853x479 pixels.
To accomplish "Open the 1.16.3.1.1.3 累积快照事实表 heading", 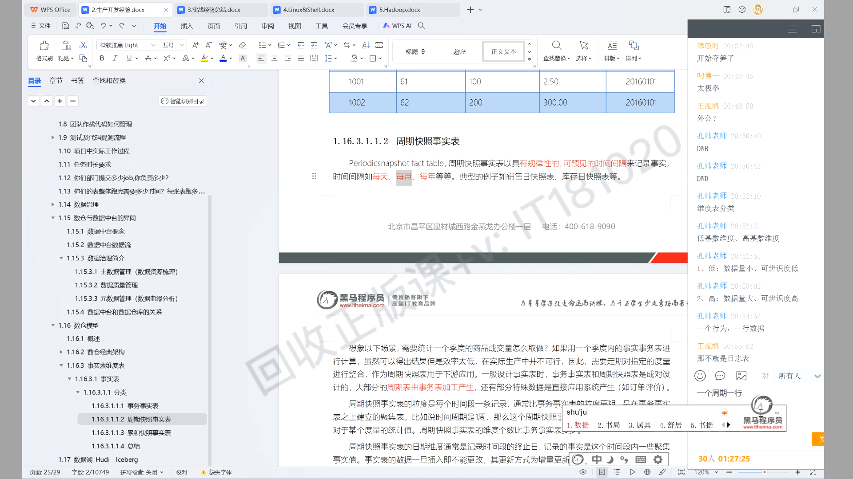I will [131, 432].
